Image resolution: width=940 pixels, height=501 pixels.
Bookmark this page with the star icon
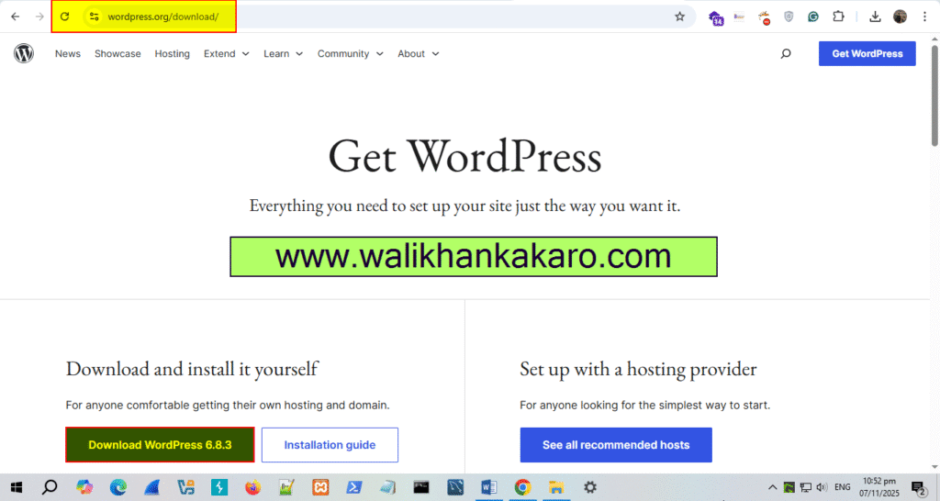[x=679, y=17]
